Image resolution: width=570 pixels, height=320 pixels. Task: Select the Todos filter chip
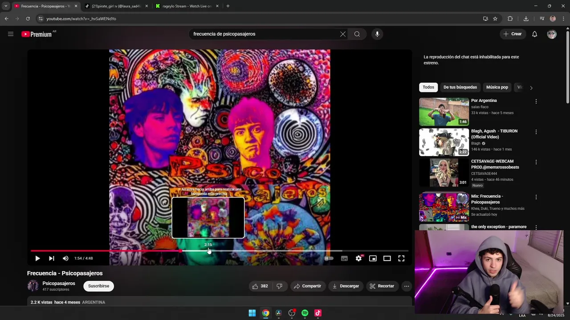click(x=428, y=87)
